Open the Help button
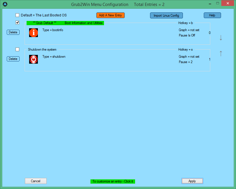The height and width of the screenshot is (189, 236). coord(212,15)
